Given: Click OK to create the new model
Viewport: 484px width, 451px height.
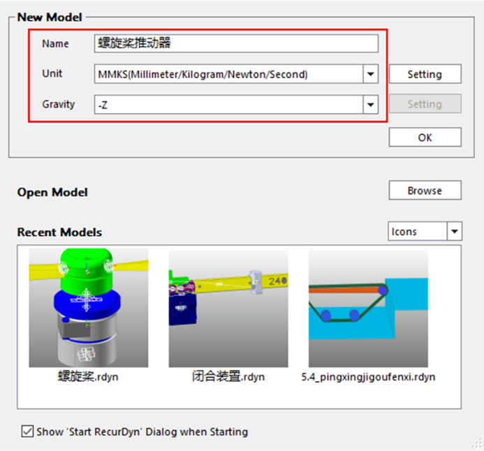Looking at the screenshot, I should [425, 138].
